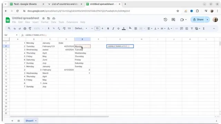Open version history clock icon
The height and width of the screenshot is (124, 221).
point(165,20)
